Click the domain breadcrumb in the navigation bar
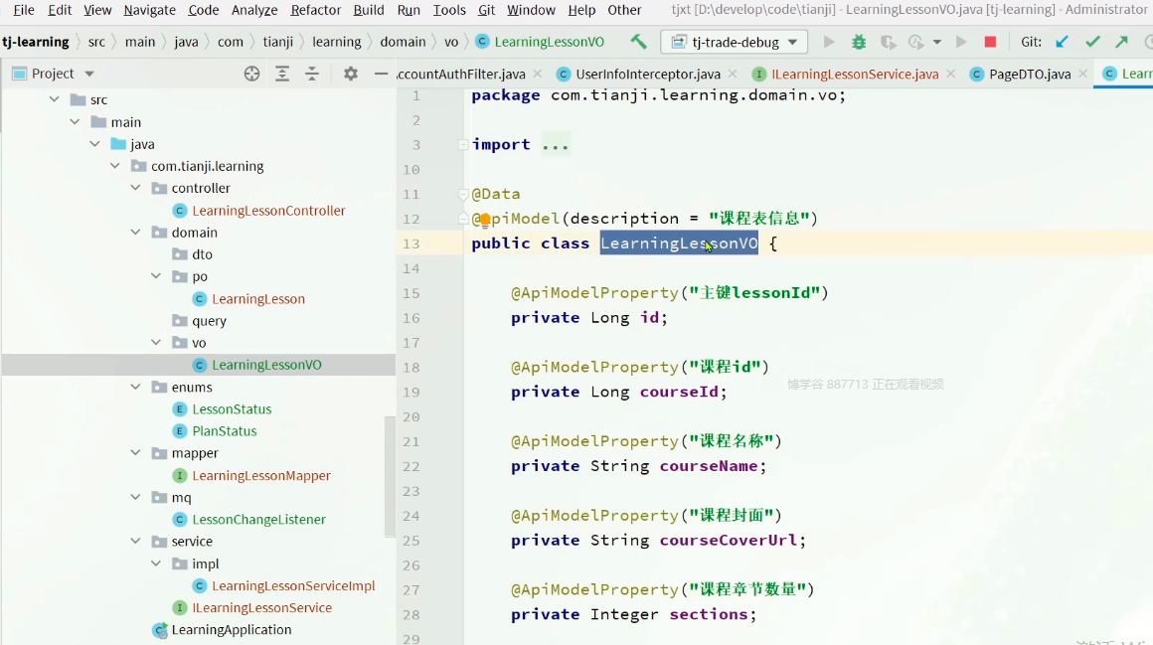 pos(403,42)
